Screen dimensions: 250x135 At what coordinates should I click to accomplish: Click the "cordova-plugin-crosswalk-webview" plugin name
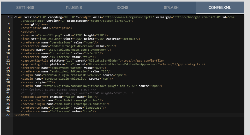(x=72, y=75)
